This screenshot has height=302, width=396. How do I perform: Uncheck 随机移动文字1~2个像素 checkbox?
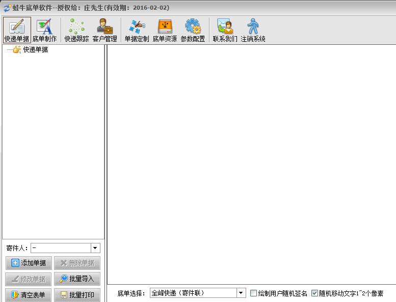pyautogui.click(x=314, y=293)
